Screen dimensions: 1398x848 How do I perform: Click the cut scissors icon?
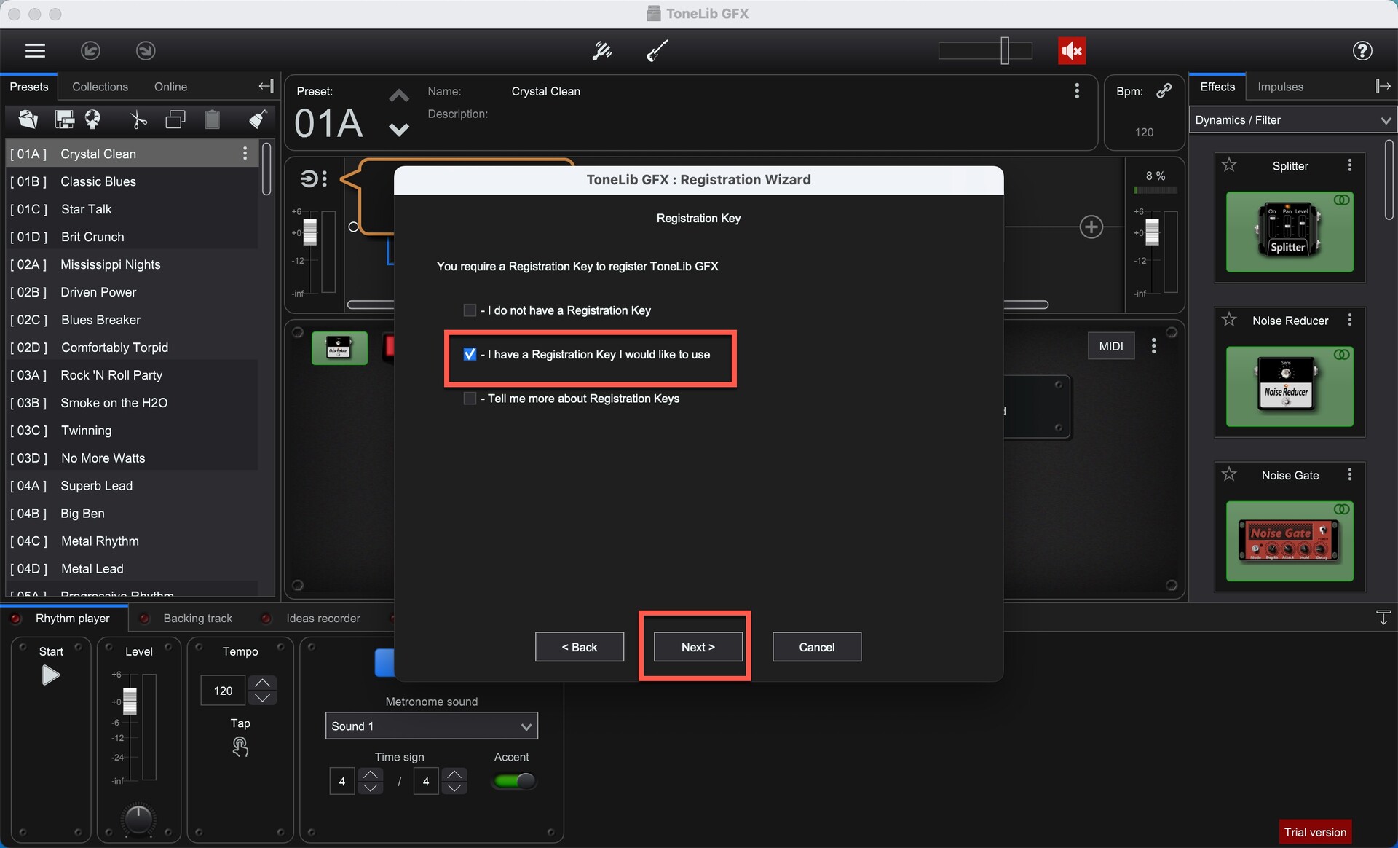pyautogui.click(x=138, y=119)
